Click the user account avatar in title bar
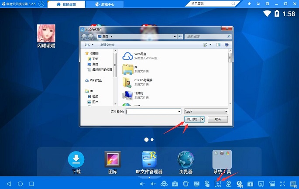 (x=41, y=3)
